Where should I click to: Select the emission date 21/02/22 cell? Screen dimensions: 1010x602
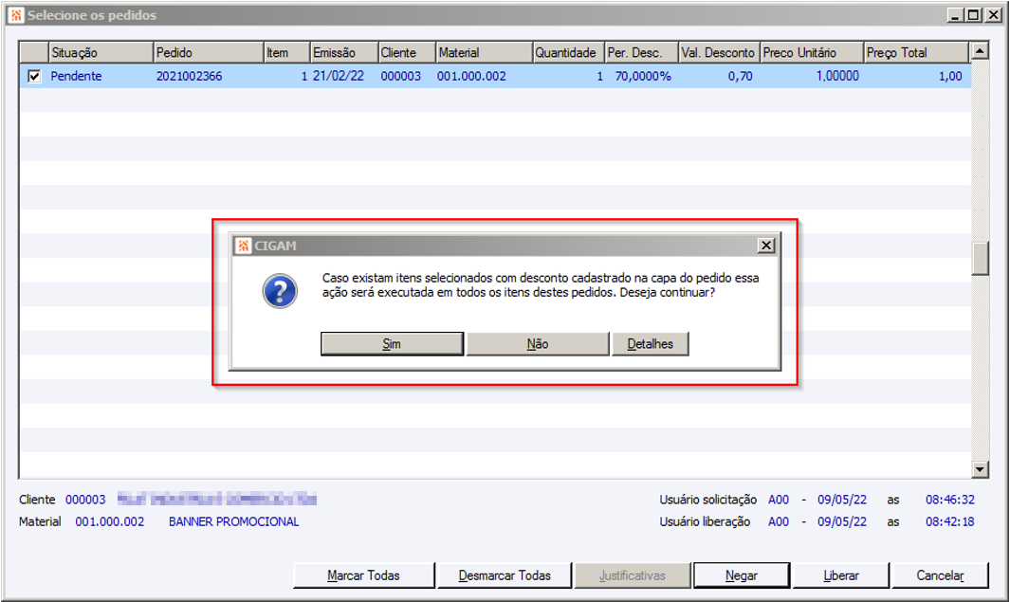(x=339, y=76)
